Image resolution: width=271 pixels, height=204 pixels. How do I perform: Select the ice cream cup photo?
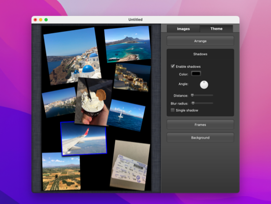93,101
